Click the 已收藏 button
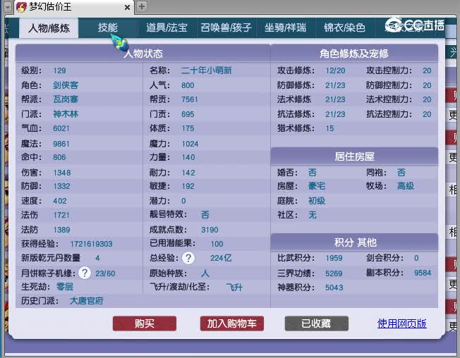This screenshot has width=460, height=358. [x=317, y=323]
